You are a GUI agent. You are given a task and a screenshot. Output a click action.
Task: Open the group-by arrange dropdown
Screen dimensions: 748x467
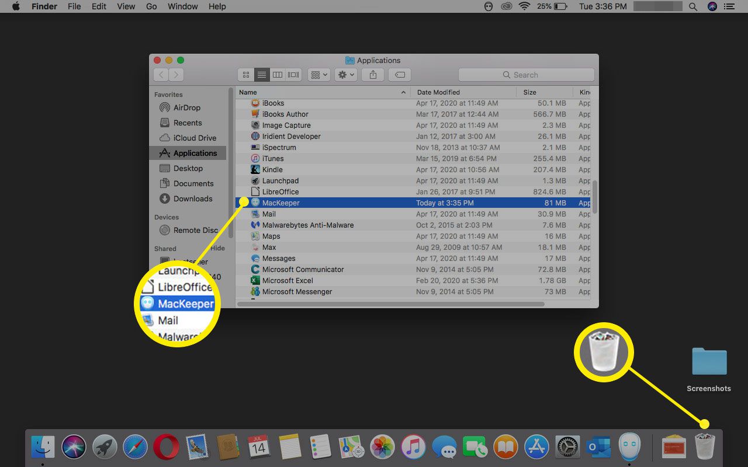click(x=319, y=75)
